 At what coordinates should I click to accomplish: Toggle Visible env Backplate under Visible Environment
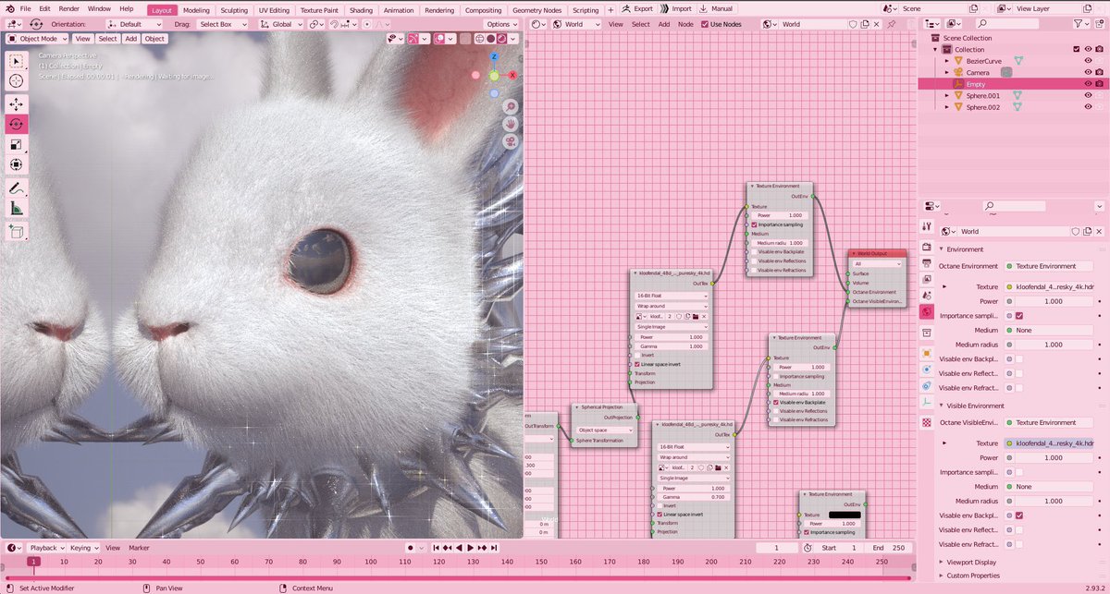1019,515
